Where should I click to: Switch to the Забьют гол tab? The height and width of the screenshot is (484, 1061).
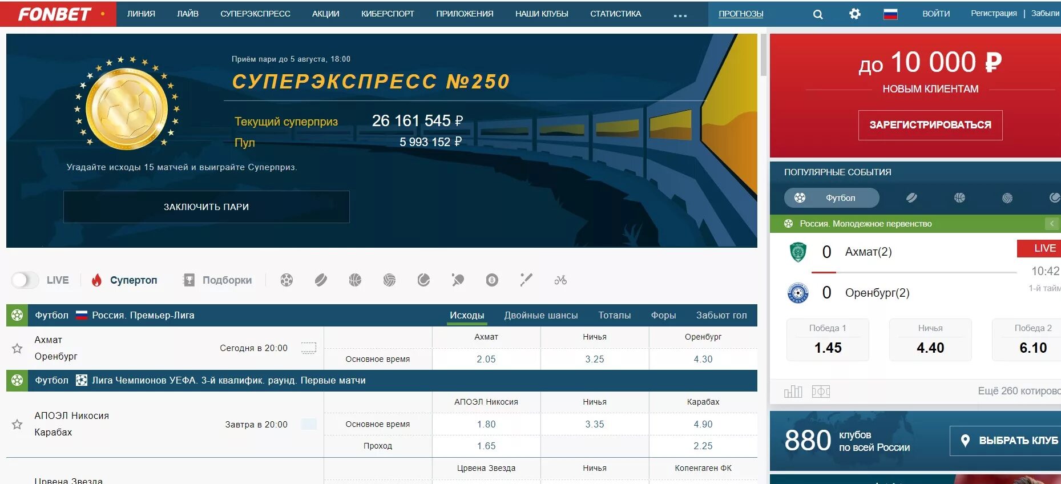[x=721, y=315]
